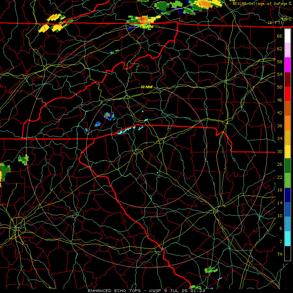The width and height of the screenshot is (293, 293).
Task: Click the "54" legend value
Action: pos(280,74)
